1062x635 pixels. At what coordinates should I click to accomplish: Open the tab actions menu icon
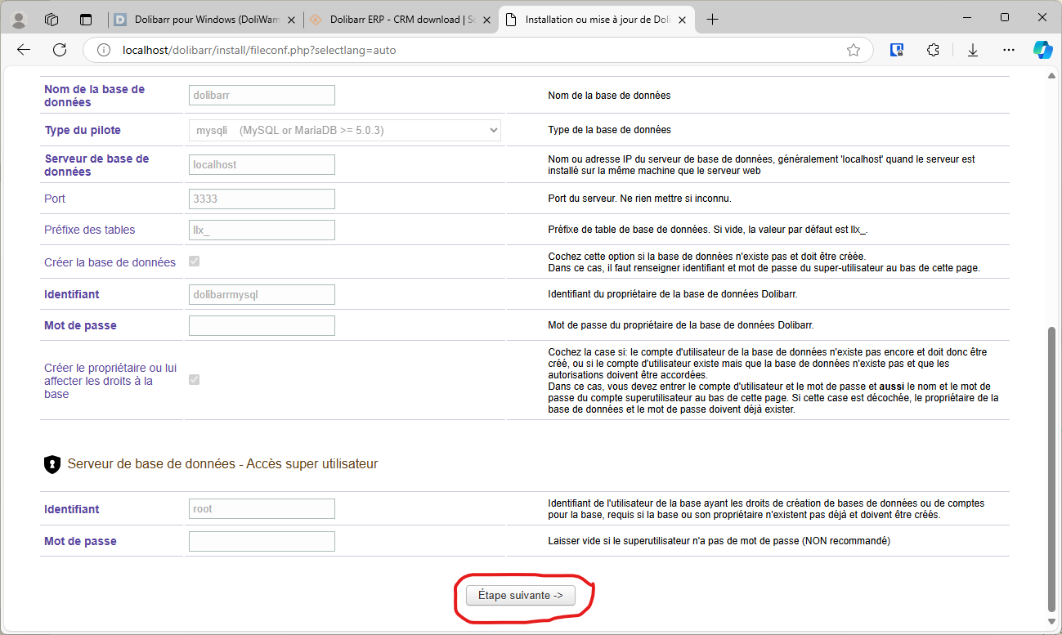pyautogui.click(x=52, y=19)
